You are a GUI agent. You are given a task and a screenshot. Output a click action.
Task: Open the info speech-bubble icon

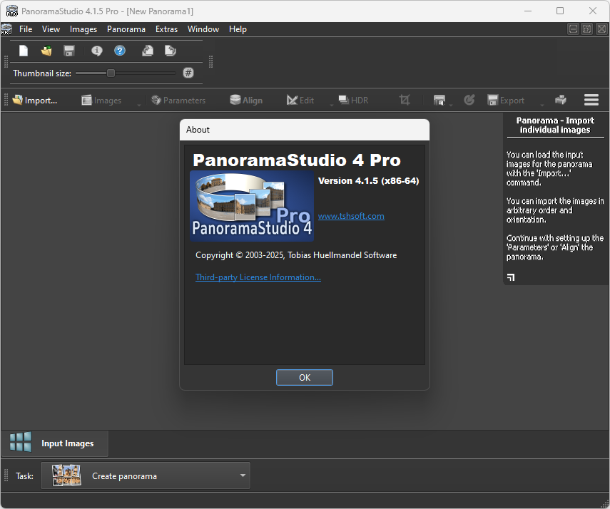coord(97,51)
